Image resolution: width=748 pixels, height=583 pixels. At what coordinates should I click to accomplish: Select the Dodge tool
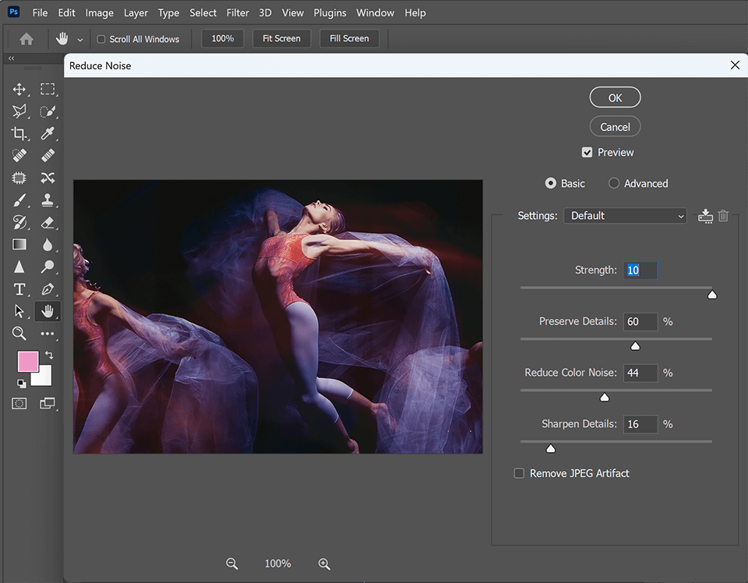[x=48, y=267]
